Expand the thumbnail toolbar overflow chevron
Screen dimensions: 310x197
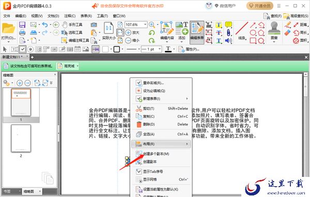[x=51, y=83]
